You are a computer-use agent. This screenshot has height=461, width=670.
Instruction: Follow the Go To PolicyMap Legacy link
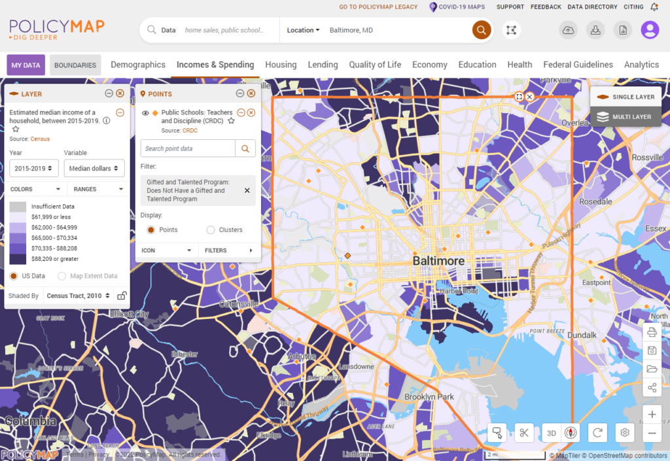[x=378, y=7]
